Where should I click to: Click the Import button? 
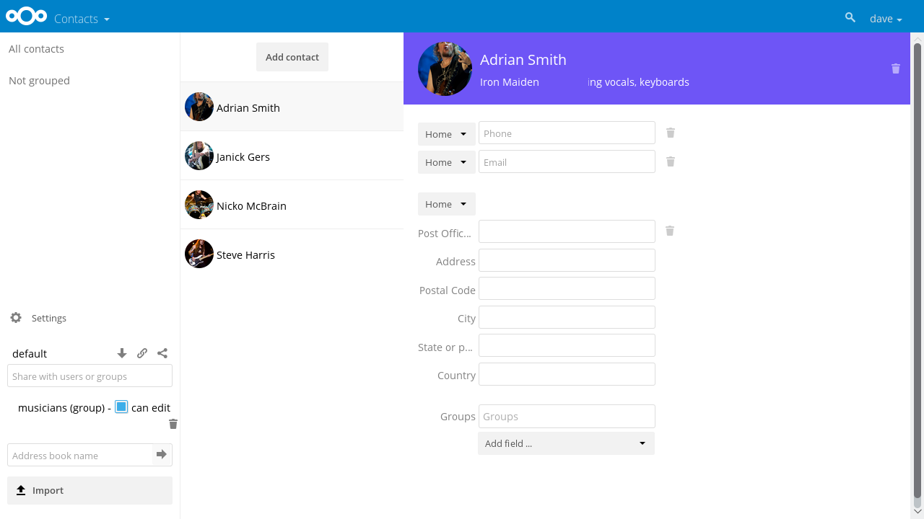point(90,490)
